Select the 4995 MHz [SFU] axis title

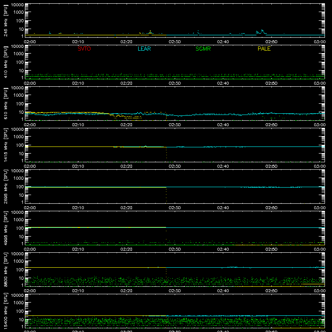point(5,228)
